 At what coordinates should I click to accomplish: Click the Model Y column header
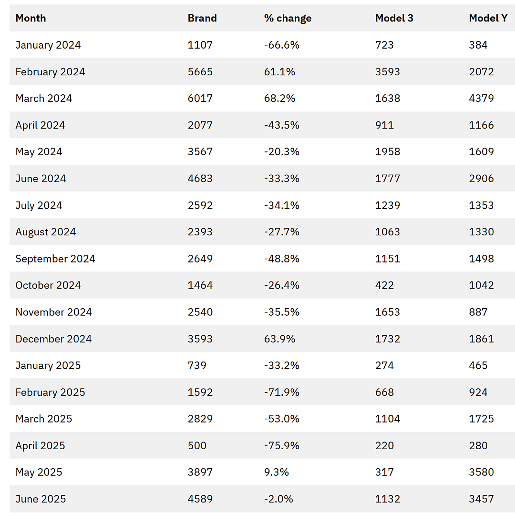click(488, 18)
